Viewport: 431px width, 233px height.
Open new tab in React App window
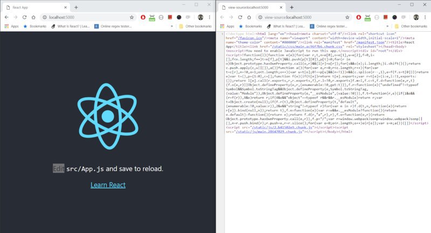[x=76, y=8]
